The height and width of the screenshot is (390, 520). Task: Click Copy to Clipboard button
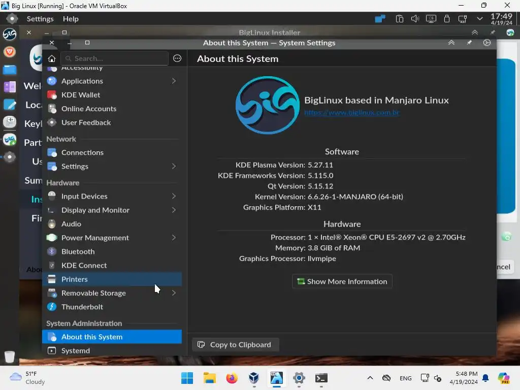pos(236,345)
